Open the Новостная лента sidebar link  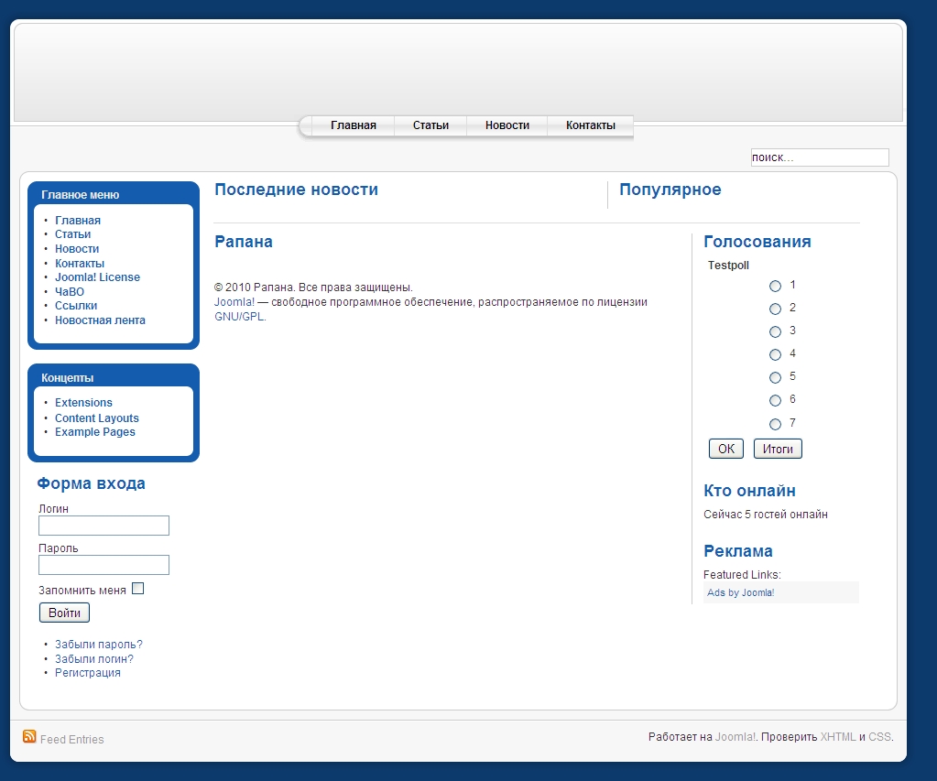(100, 320)
